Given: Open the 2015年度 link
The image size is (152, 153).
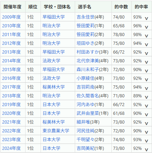Looking at the screenshot, I should pos(12,70).
